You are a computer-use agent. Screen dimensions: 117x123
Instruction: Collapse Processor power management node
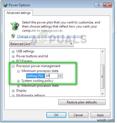(13, 66)
